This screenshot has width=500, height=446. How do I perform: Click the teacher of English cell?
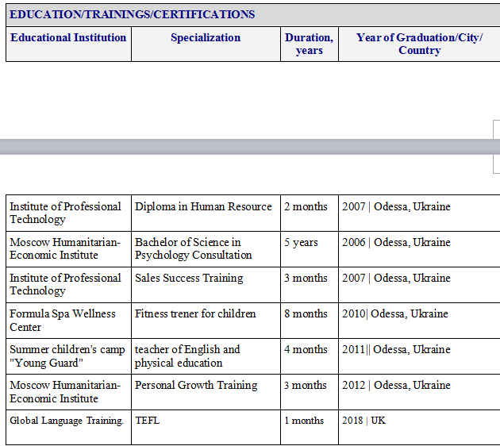coord(187,356)
